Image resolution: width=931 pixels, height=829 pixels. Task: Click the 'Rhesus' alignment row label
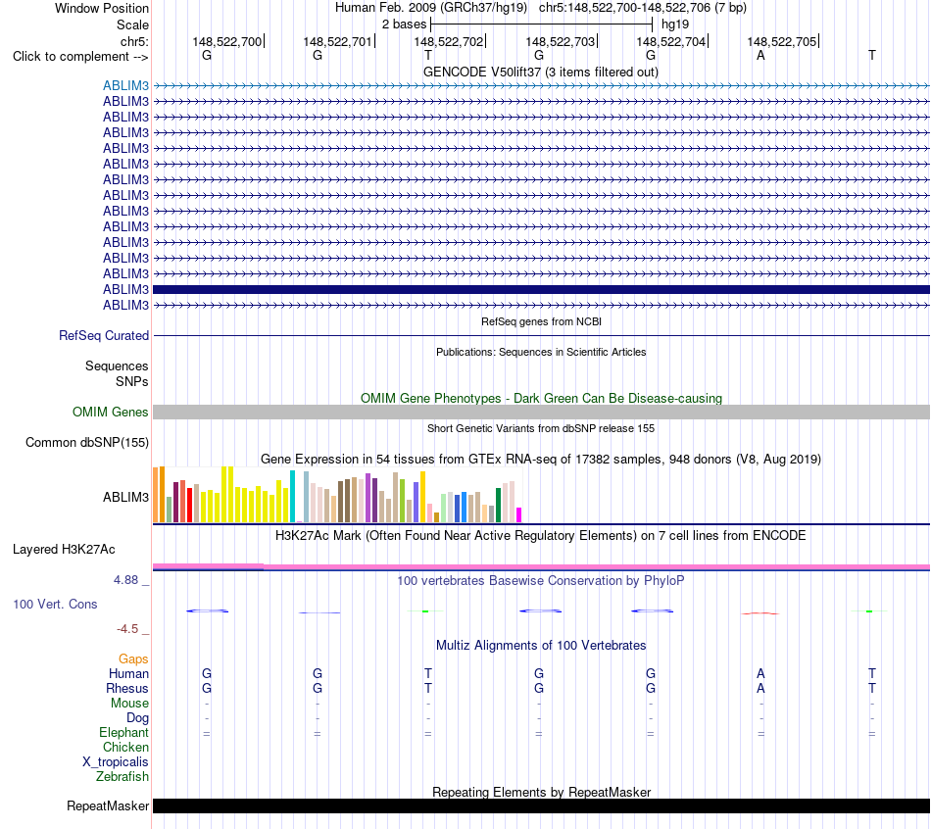point(127,688)
